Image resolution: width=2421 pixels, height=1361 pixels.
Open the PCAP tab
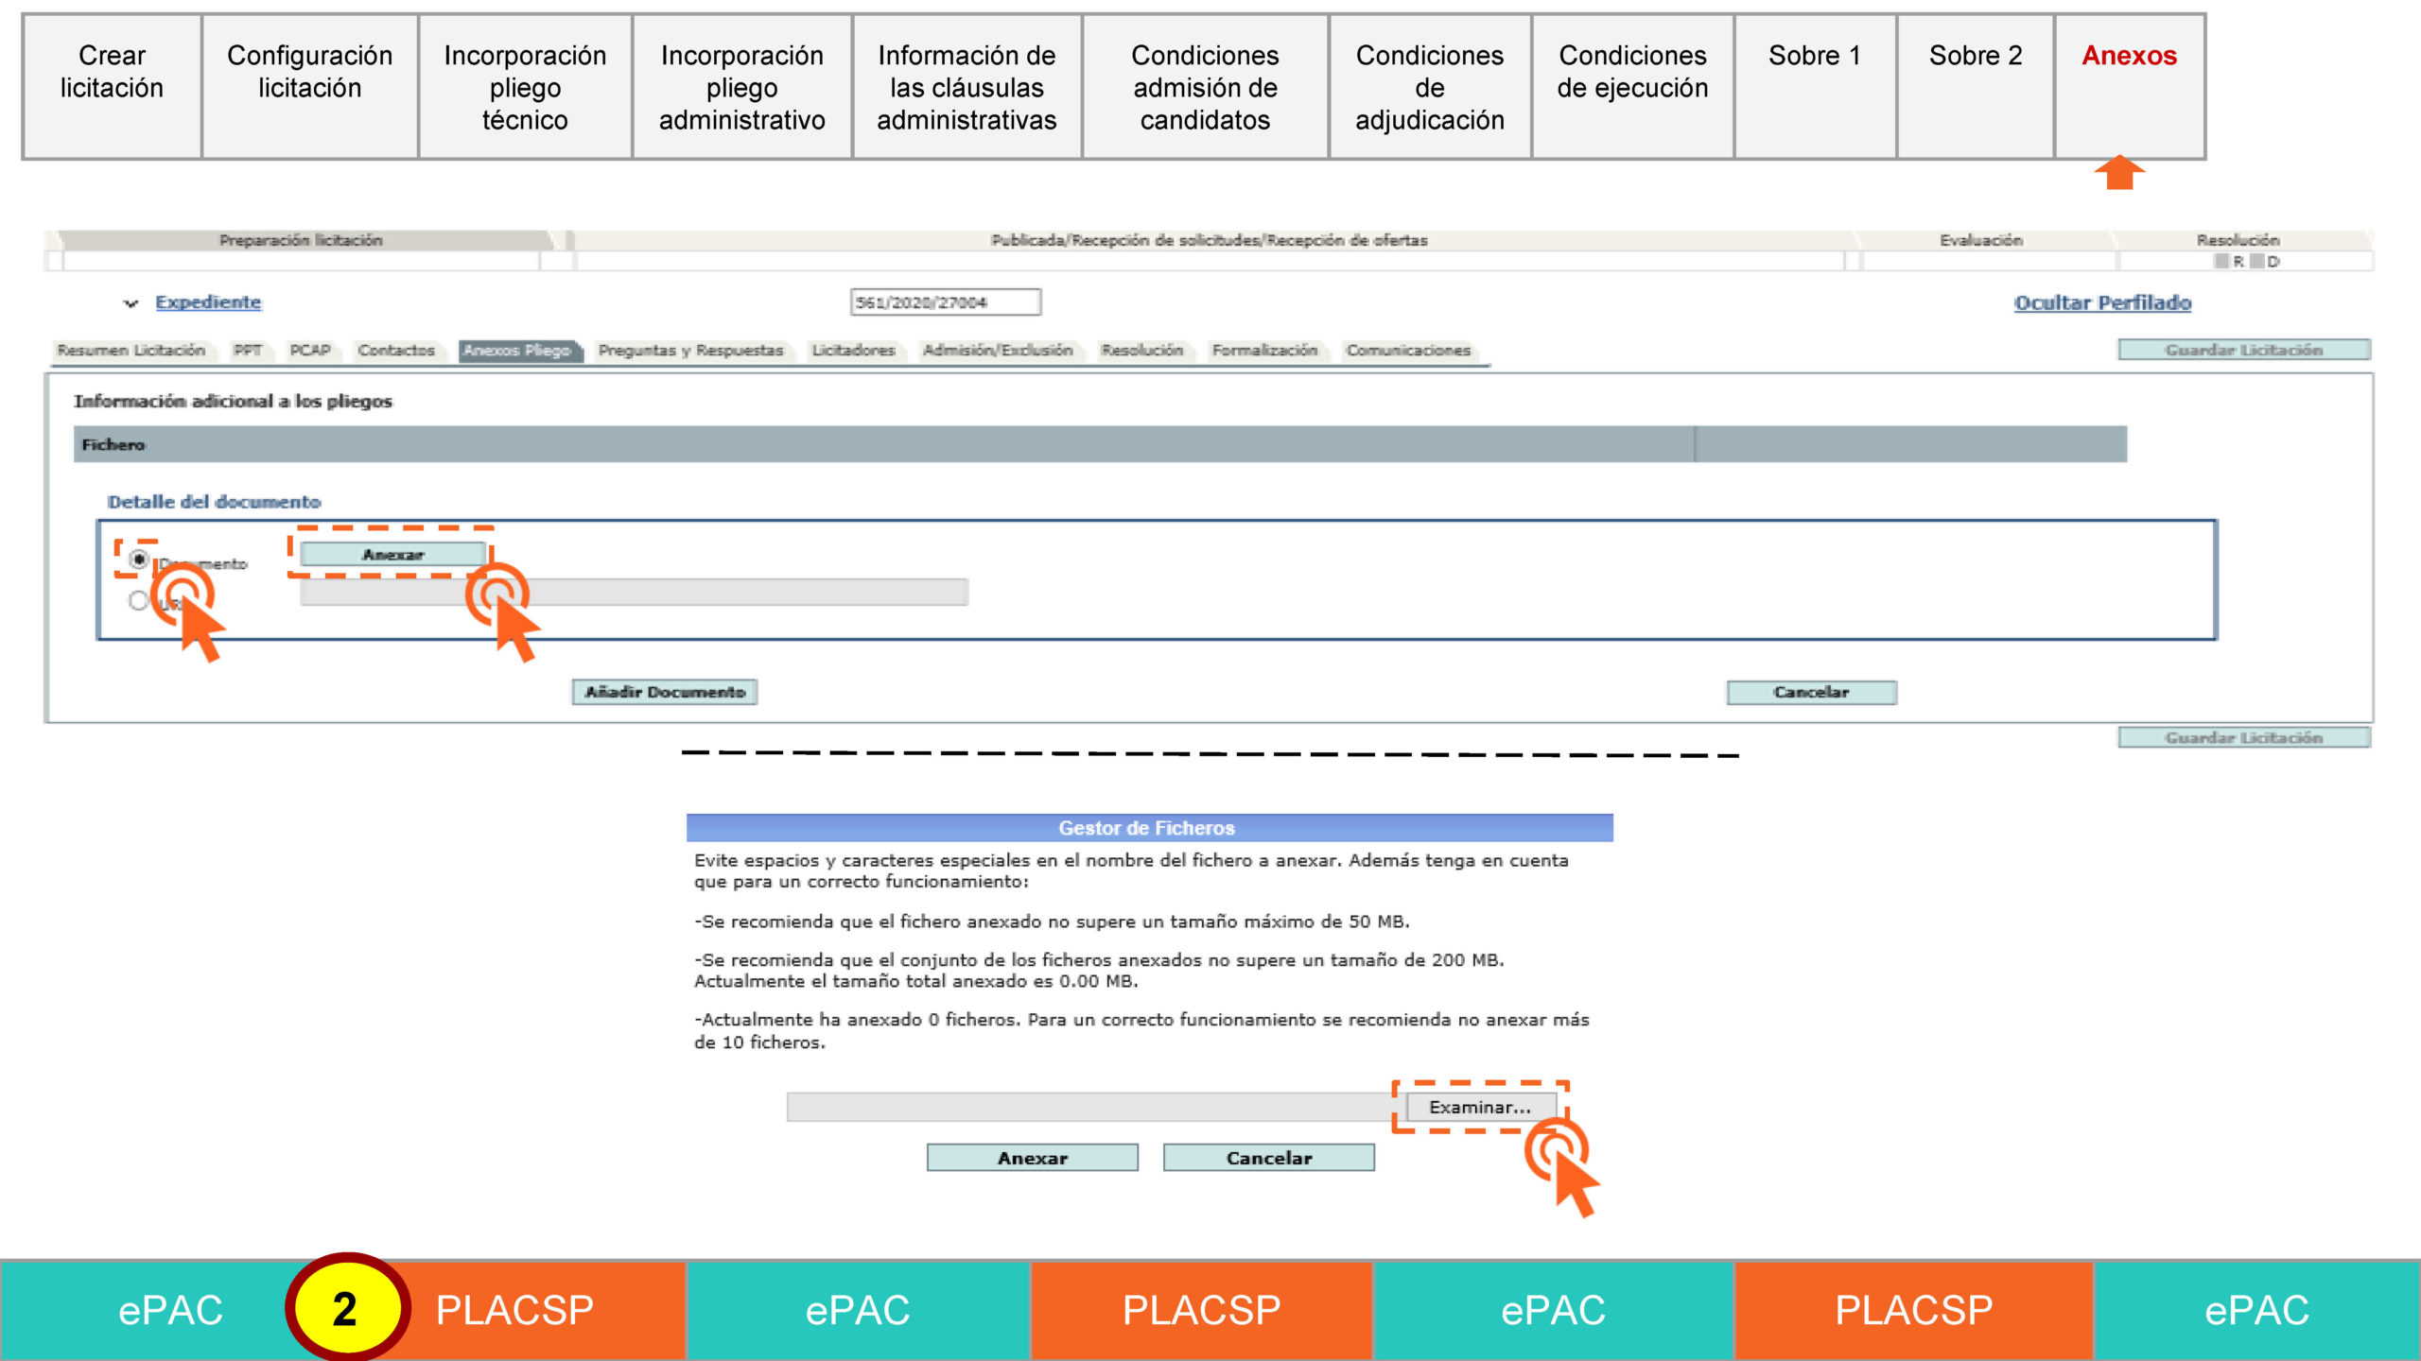click(x=310, y=351)
